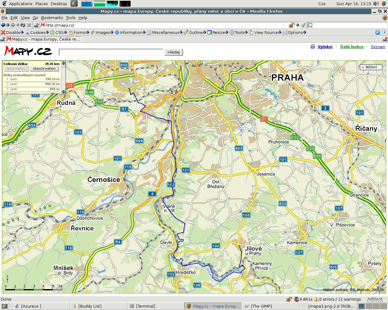The width and height of the screenshot is (388, 310).
Task: Click the printer icon beside Vytiskni
Action: click(313, 47)
